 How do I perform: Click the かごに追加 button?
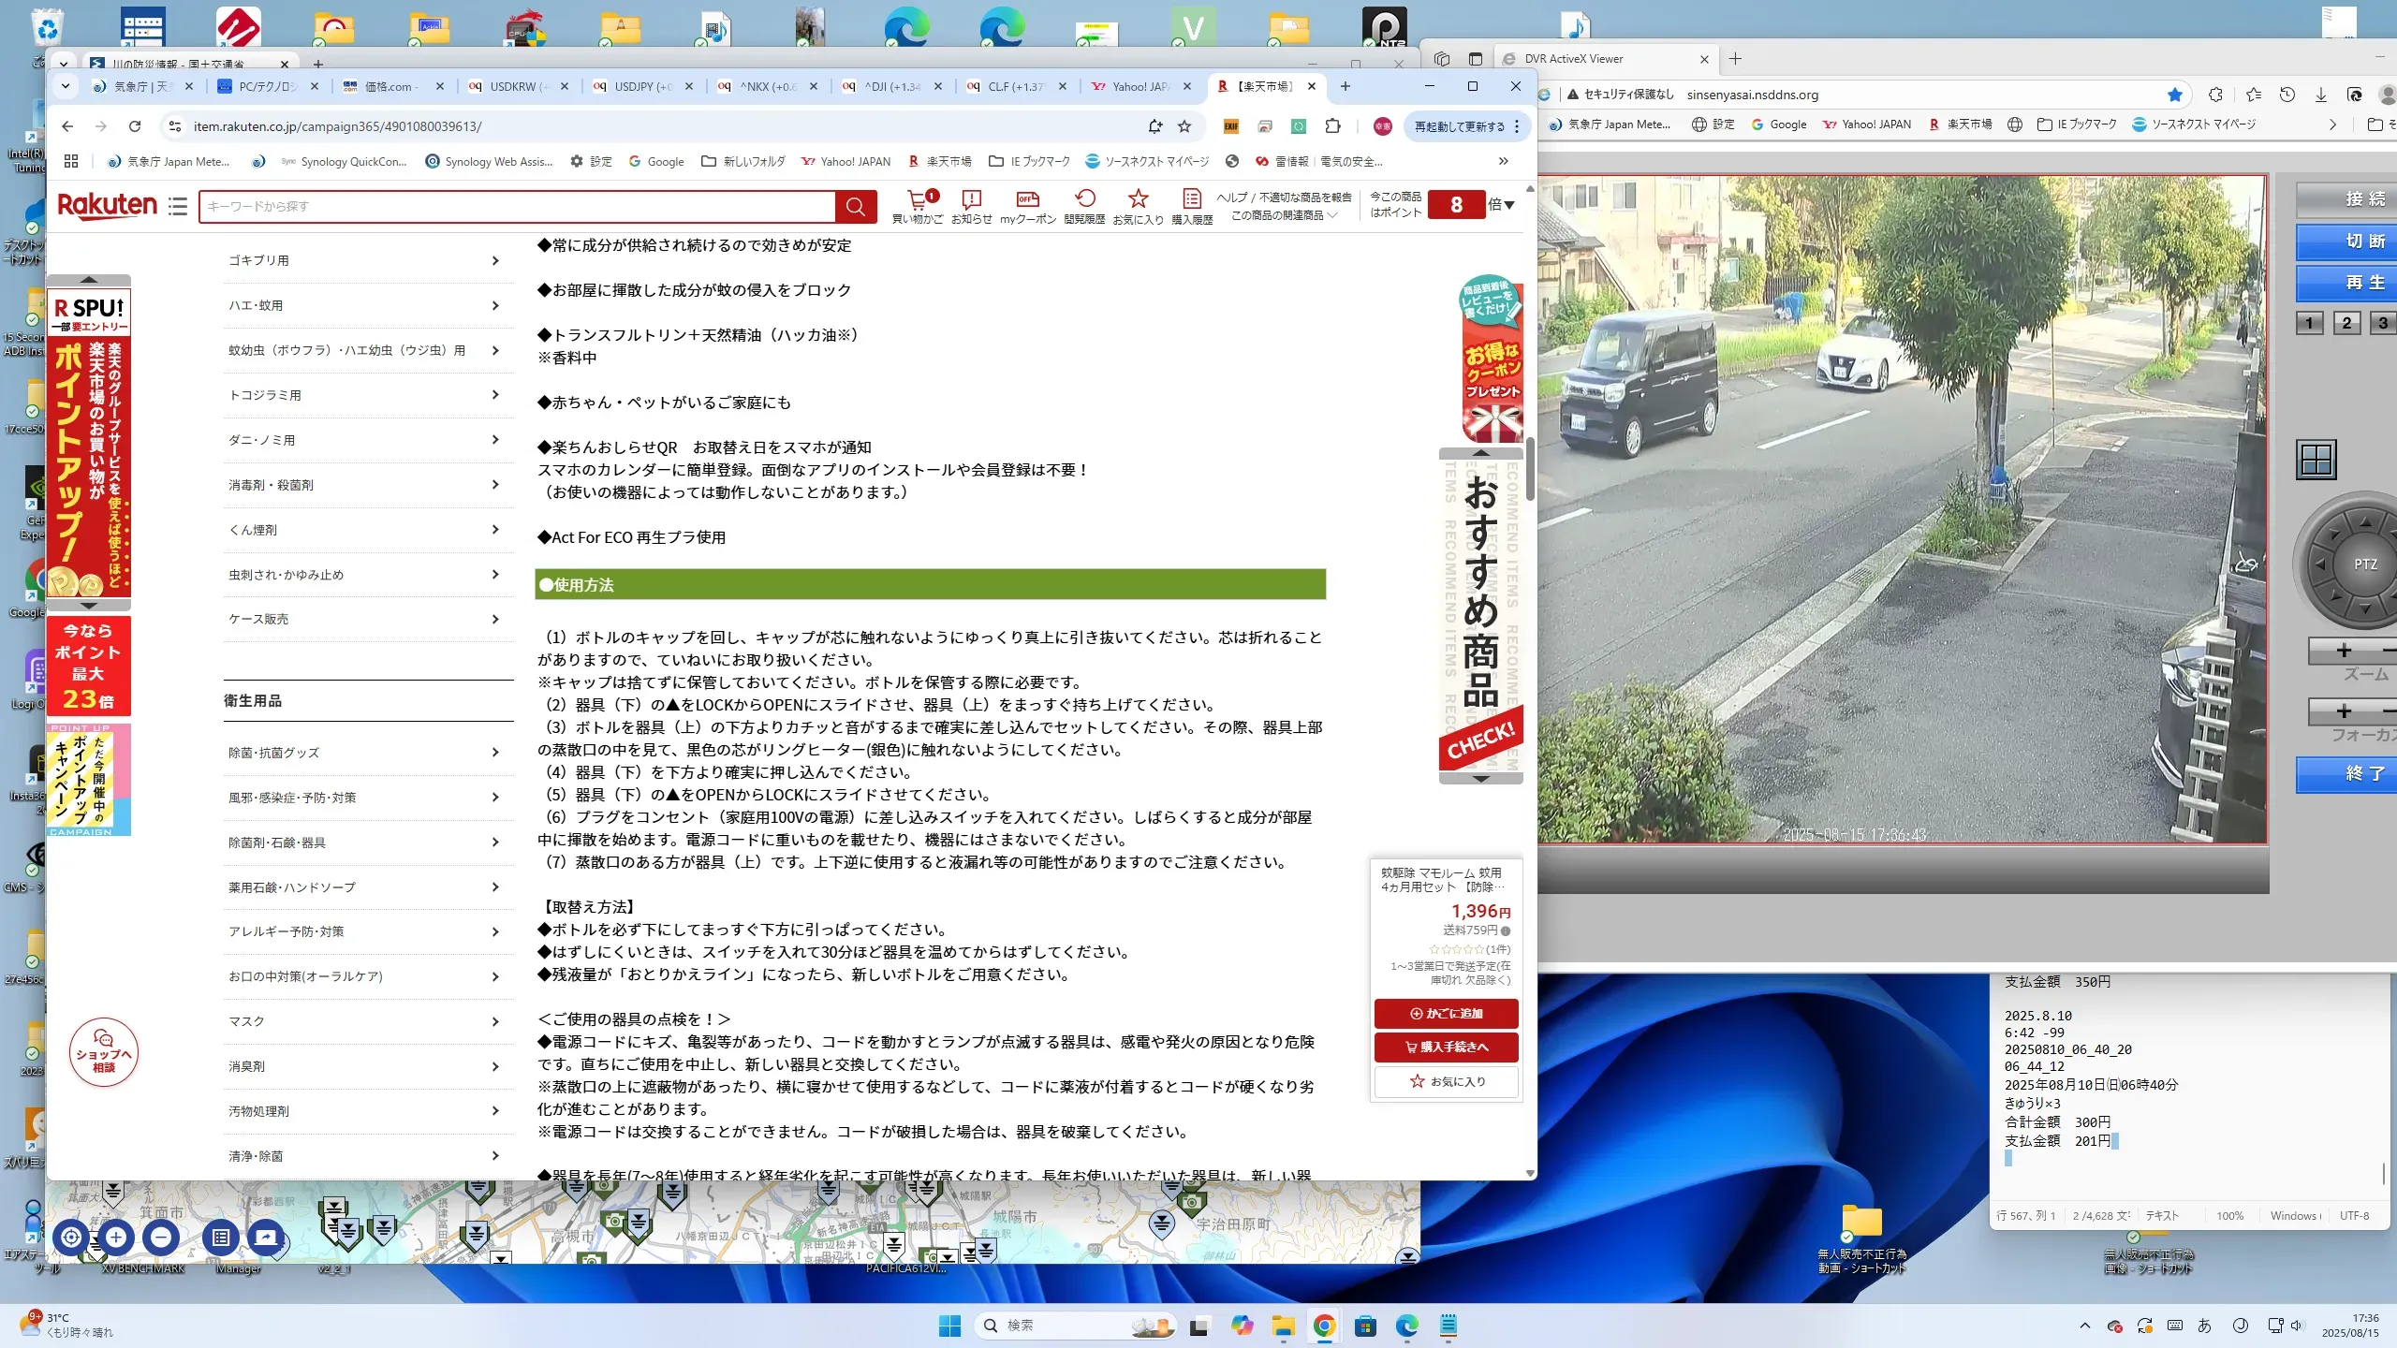1447,1014
